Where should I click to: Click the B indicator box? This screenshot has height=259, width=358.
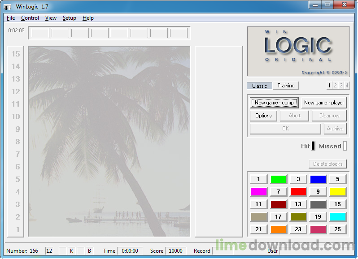(x=90, y=251)
